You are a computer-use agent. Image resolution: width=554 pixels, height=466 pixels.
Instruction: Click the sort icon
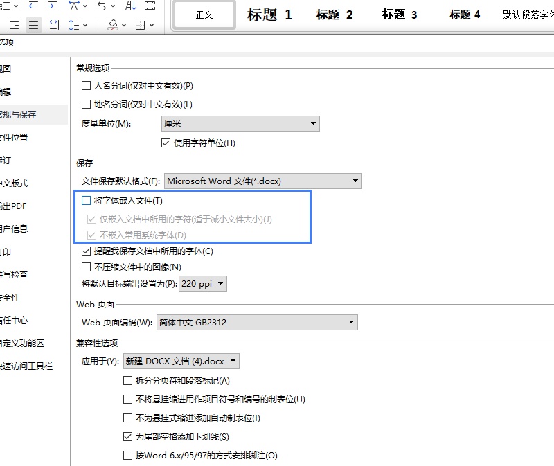(x=131, y=6)
